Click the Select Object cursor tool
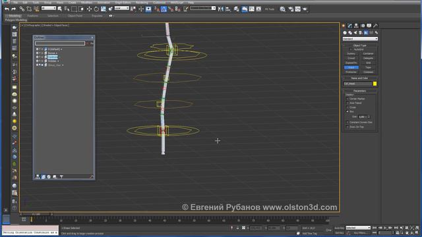The width and height of the screenshot is (422, 237). coord(60,9)
